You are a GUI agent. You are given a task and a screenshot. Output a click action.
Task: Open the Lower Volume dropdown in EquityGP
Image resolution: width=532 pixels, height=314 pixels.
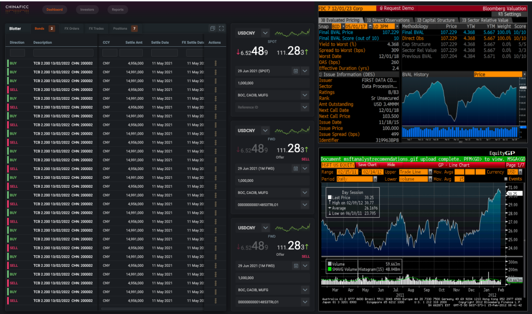click(x=430, y=179)
